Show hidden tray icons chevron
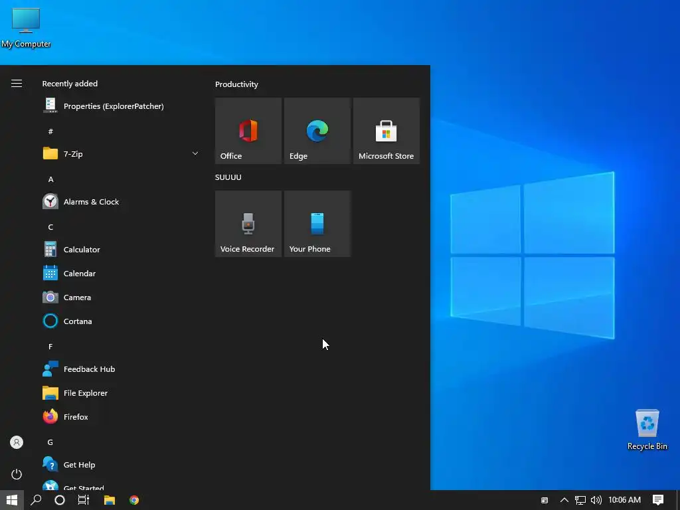The width and height of the screenshot is (680, 510). pyautogui.click(x=564, y=500)
